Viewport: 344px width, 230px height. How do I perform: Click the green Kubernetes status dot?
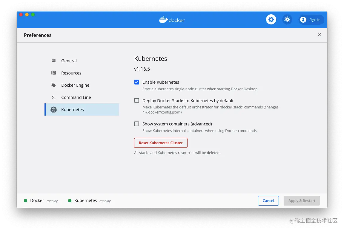[x=70, y=201]
